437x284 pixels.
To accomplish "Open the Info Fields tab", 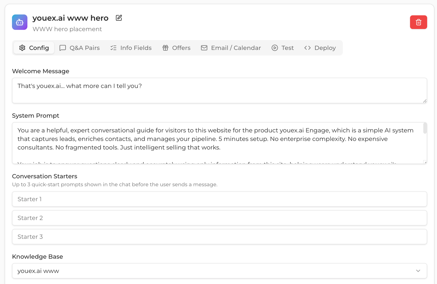I will coord(131,48).
